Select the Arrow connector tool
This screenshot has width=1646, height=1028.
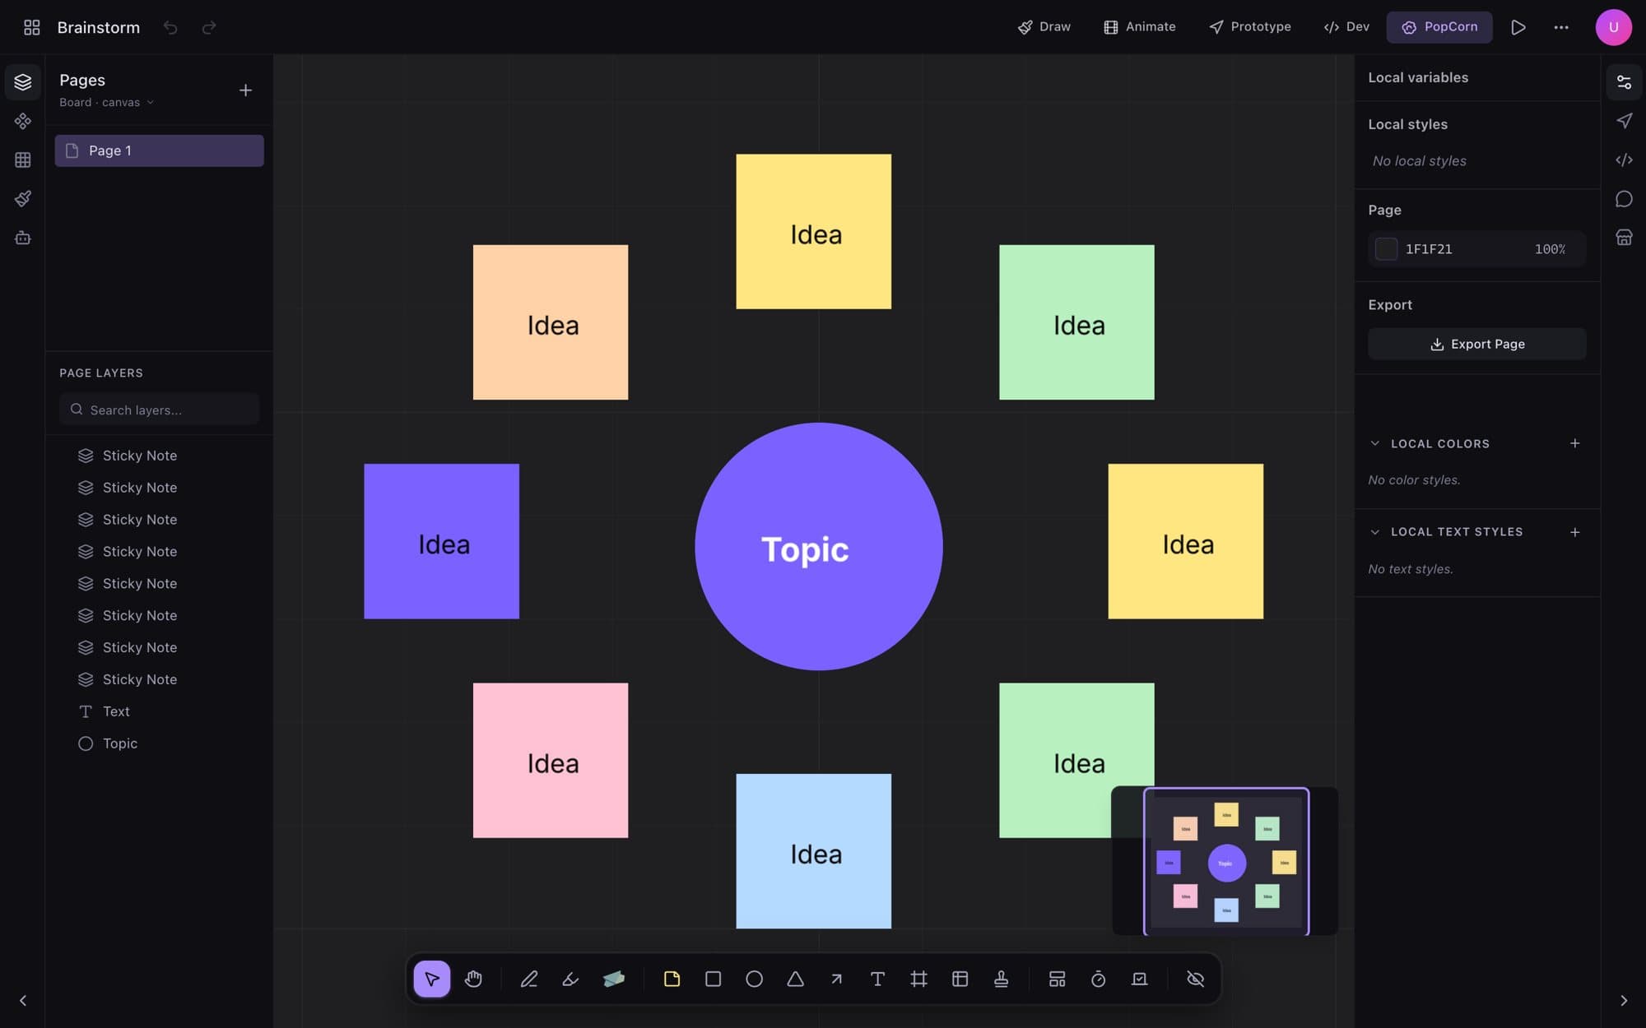tap(837, 979)
